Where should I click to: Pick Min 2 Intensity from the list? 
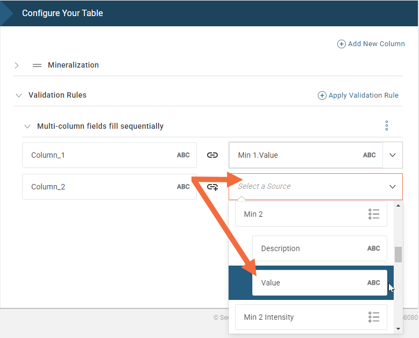(310, 317)
